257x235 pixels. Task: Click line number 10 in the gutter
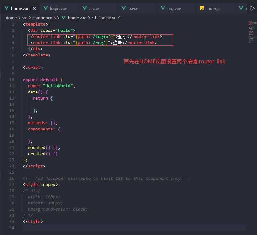coord(12,80)
